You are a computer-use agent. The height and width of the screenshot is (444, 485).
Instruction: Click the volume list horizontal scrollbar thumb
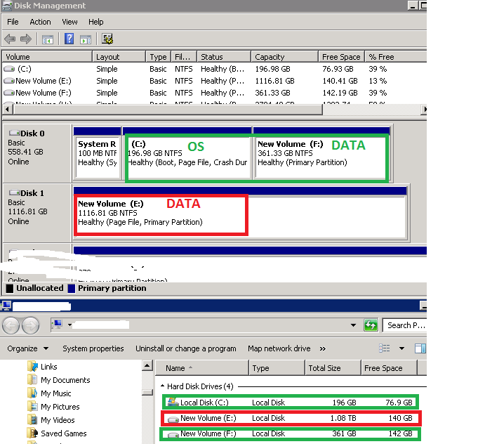[168, 110]
